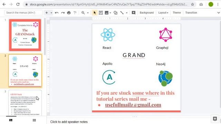Expand the new slide layout dropdown arrow

click(51, 13)
